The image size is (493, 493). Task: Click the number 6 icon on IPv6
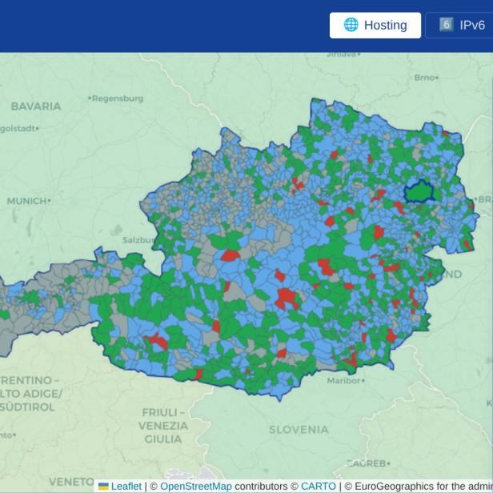(446, 25)
